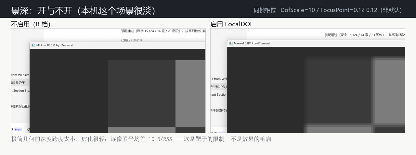Click the footnote mentioning 10.5/255
Image resolution: width=416 pixels, height=155 pixels.
141,139
